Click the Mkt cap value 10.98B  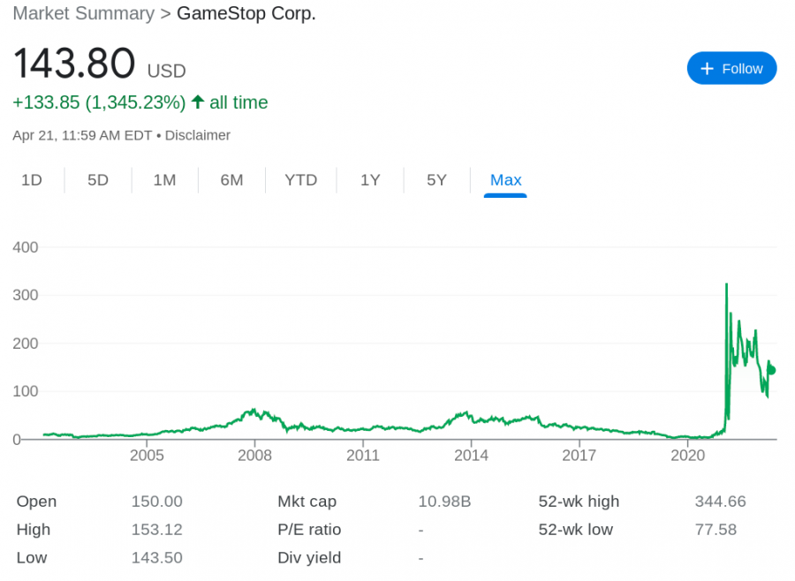(444, 502)
